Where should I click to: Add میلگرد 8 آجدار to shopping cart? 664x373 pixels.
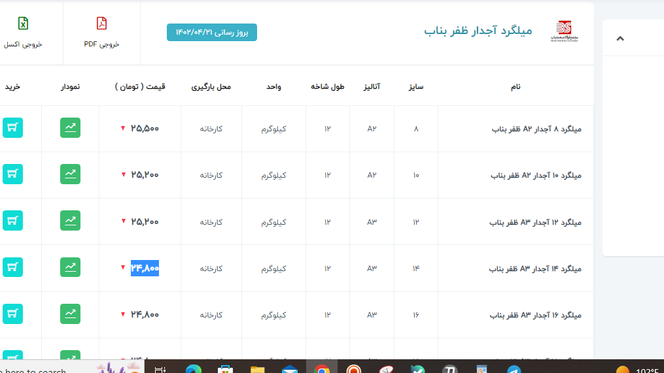tap(12, 128)
